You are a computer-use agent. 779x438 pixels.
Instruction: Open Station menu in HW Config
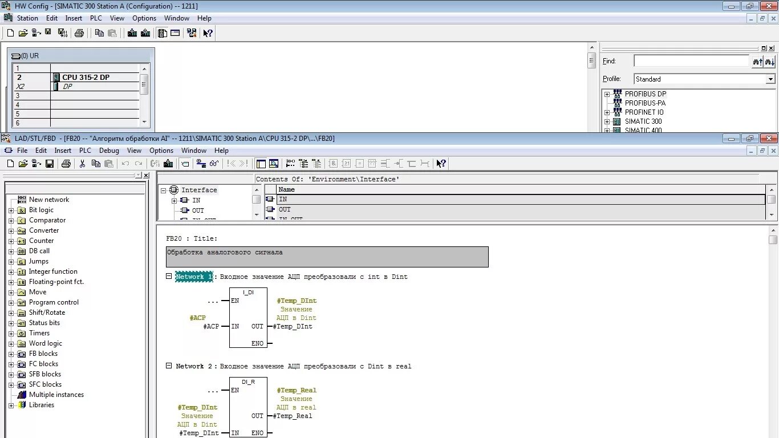click(x=27, y=18)
